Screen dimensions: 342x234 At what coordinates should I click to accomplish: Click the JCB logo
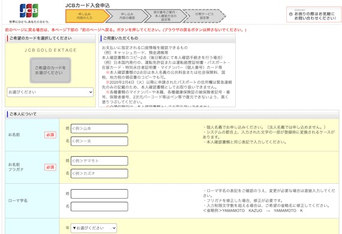pyautogui.click(x=29, y=11)
